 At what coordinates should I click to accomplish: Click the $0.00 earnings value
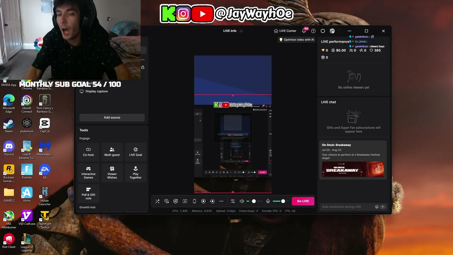tap(338, 50)
